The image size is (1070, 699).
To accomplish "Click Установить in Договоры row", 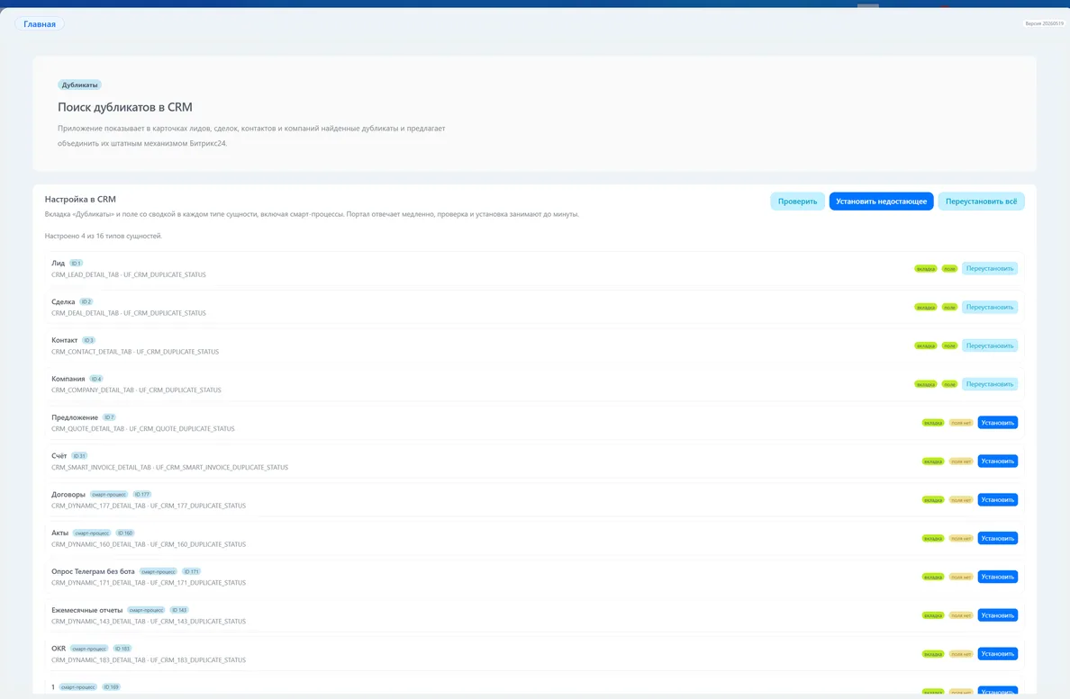I will tap(997, 499).
